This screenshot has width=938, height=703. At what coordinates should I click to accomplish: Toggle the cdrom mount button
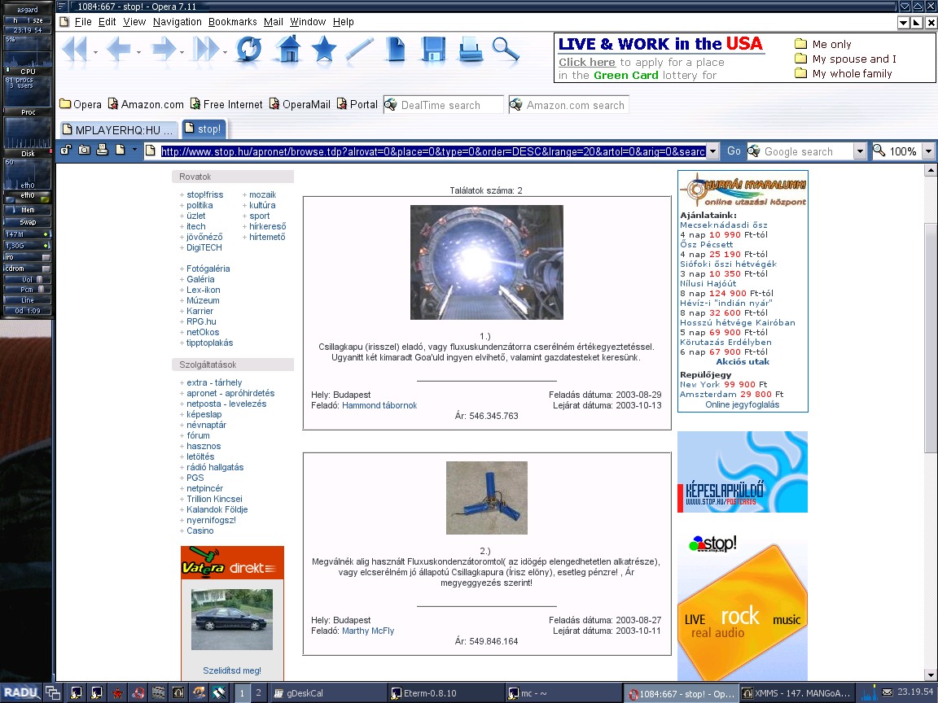coord(46,269)
